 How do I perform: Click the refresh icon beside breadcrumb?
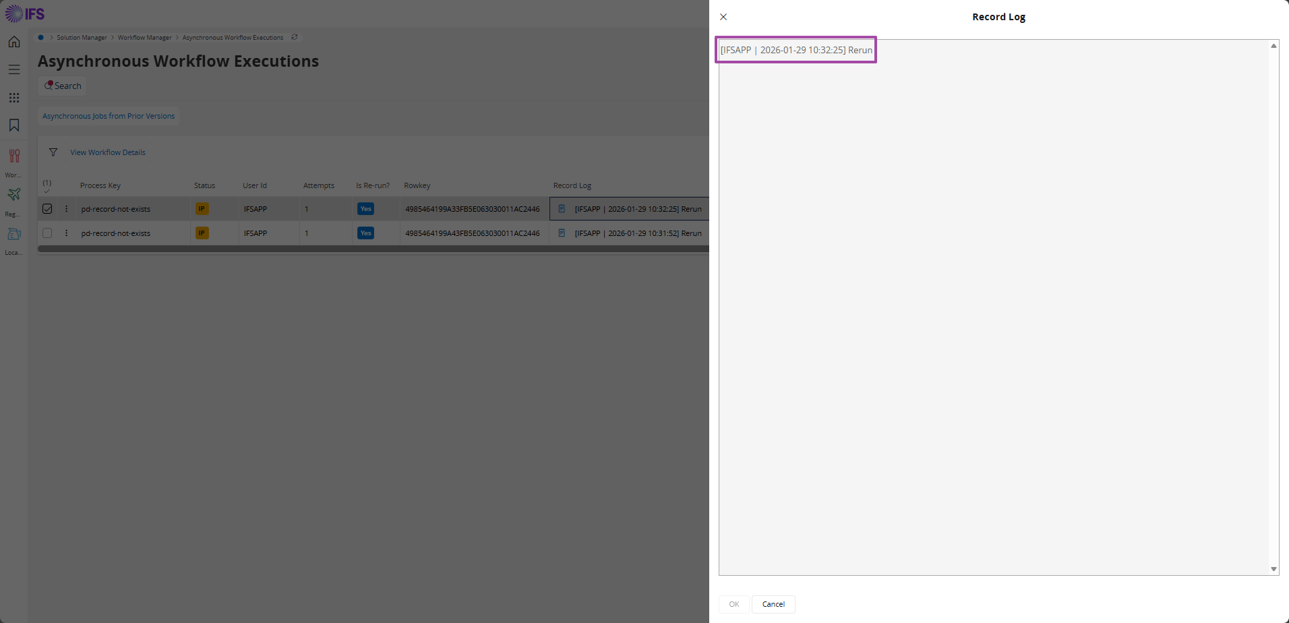pos(295,37)
